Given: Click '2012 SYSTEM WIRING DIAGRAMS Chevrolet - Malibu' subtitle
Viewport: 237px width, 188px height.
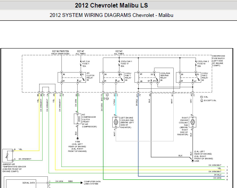Looking at the screenshot, I should pos(112,15).
